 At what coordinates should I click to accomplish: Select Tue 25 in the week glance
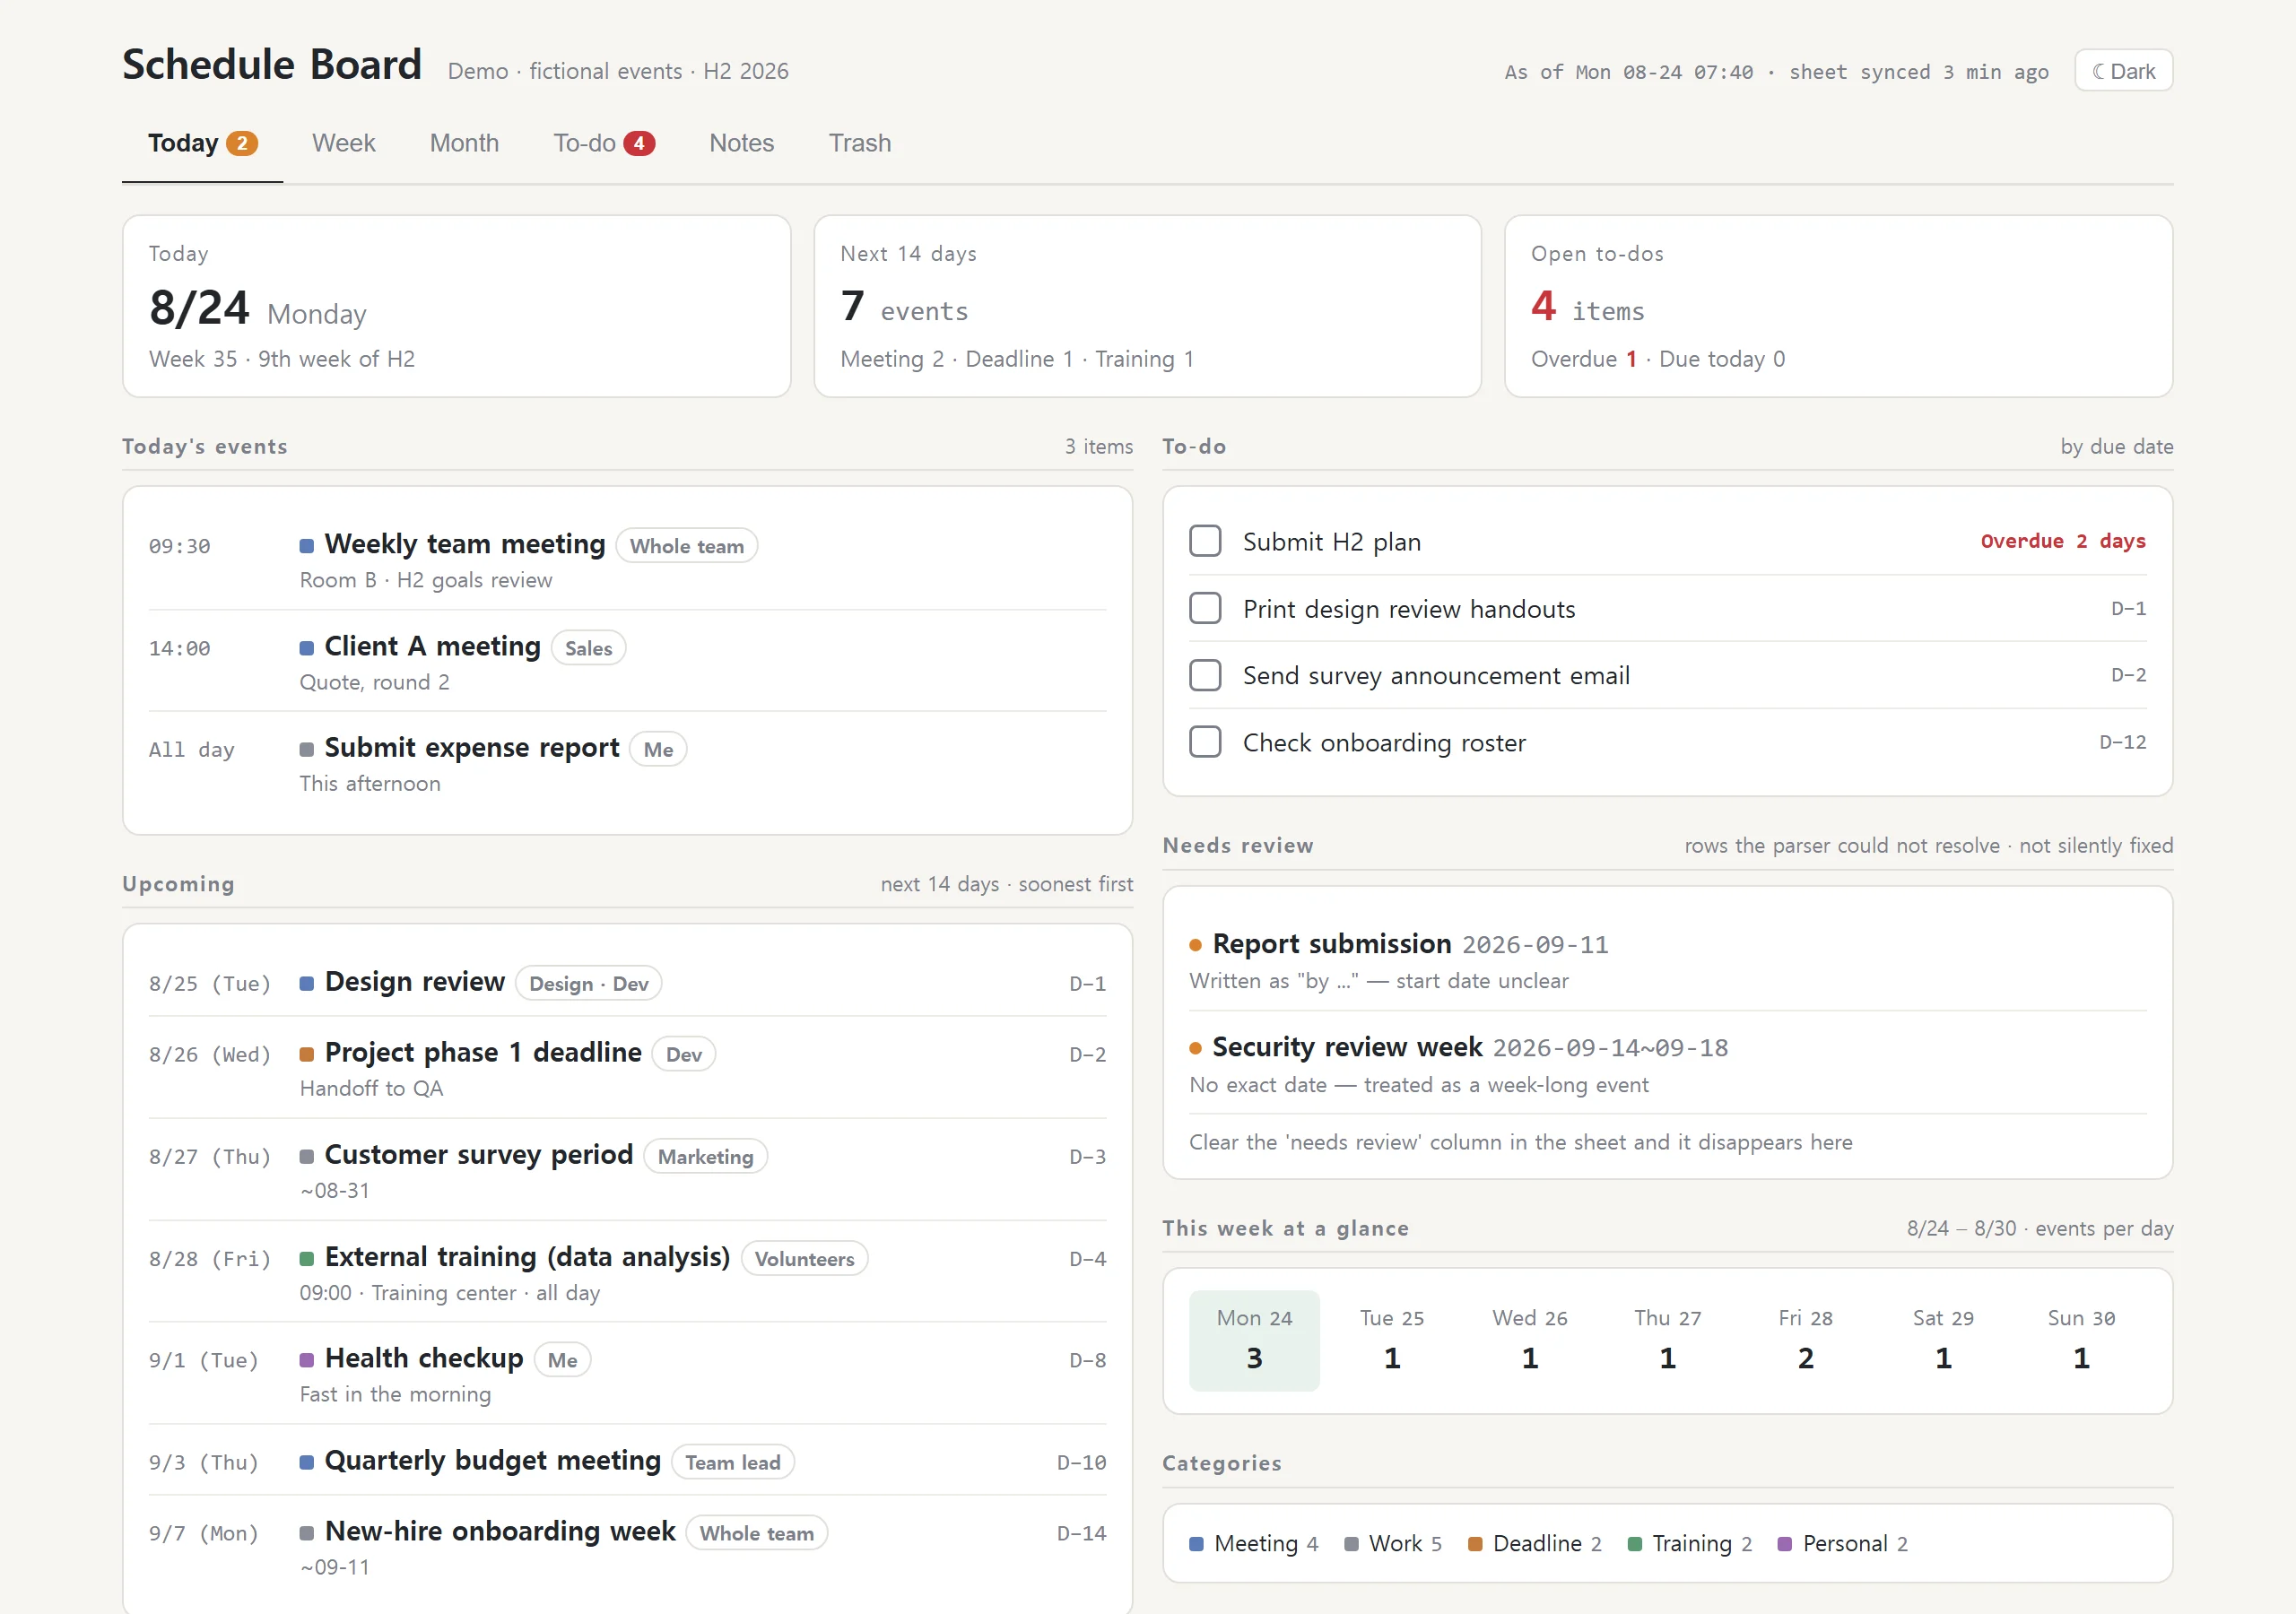1392,1340
